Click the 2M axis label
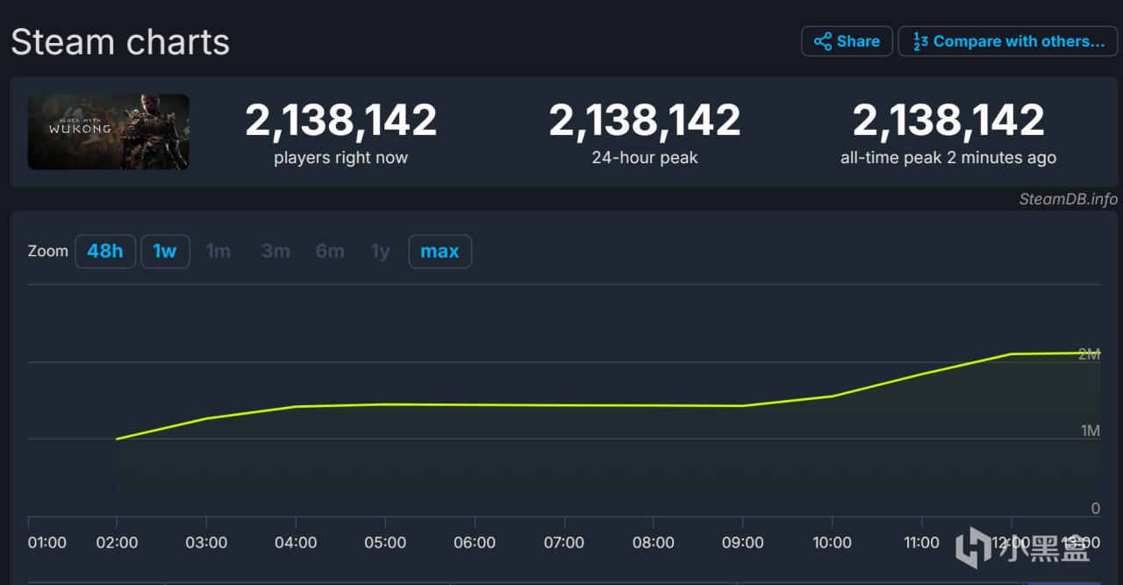 click(x=1089, y=353)
